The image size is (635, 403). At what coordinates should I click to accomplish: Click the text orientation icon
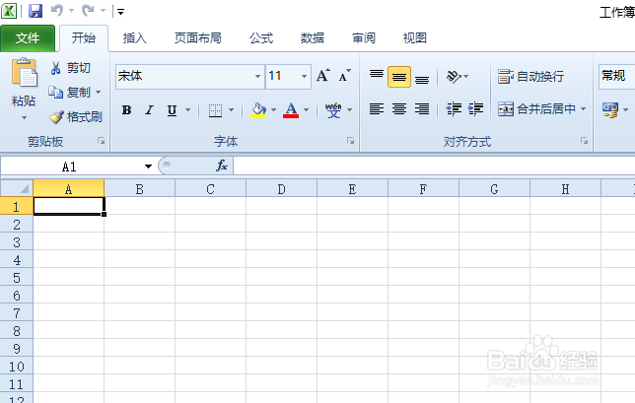454,77
